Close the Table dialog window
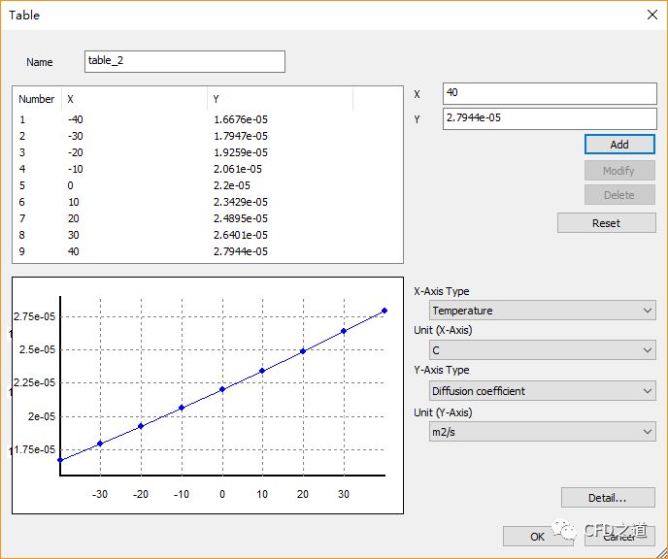 pyautogui.click(x=650, y=15)
